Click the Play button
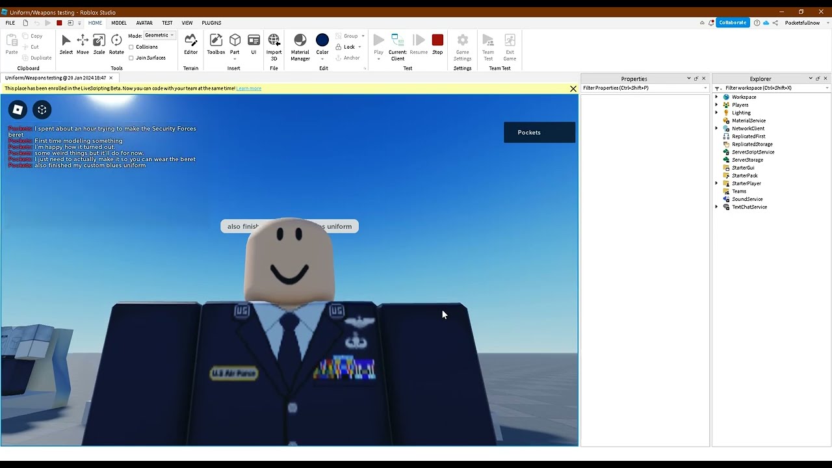832x468 pixels. (378, 44)
